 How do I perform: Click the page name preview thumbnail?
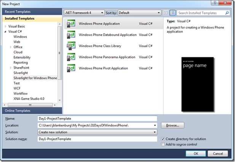[198, 84]
